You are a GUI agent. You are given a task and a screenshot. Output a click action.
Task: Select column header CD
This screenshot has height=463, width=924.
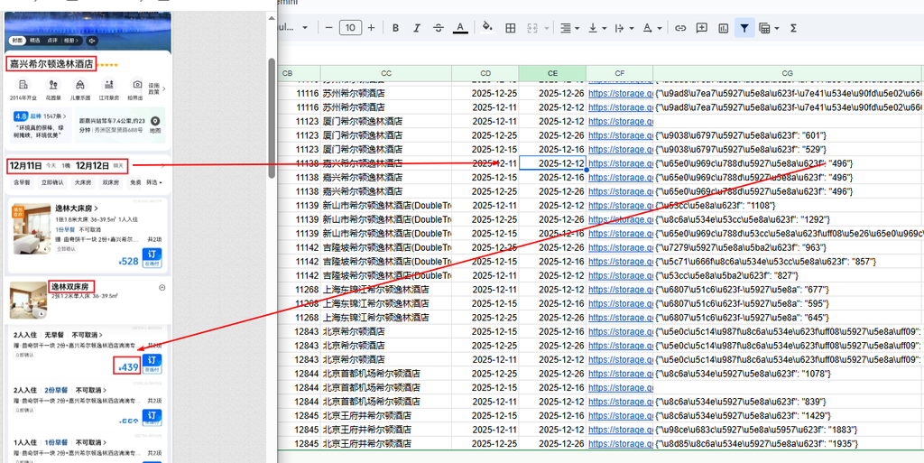click(485, 73)
